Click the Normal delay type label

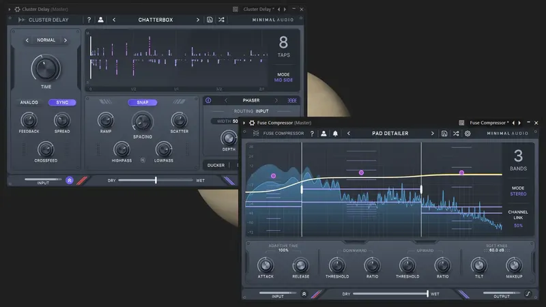[x=46, y=40]
